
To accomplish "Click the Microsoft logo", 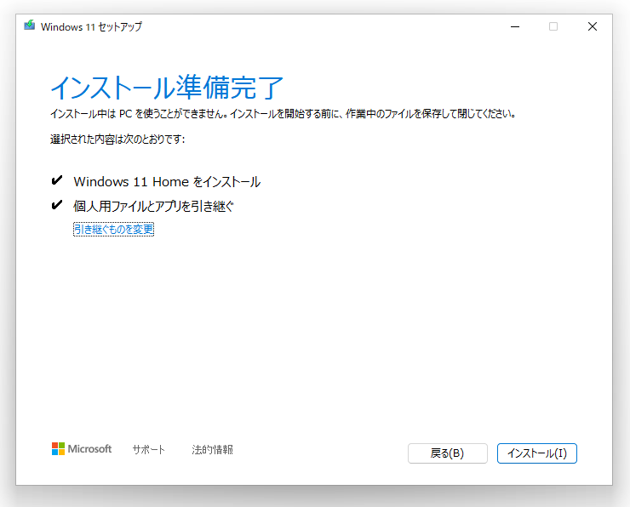I will click(x=82, y=449).
